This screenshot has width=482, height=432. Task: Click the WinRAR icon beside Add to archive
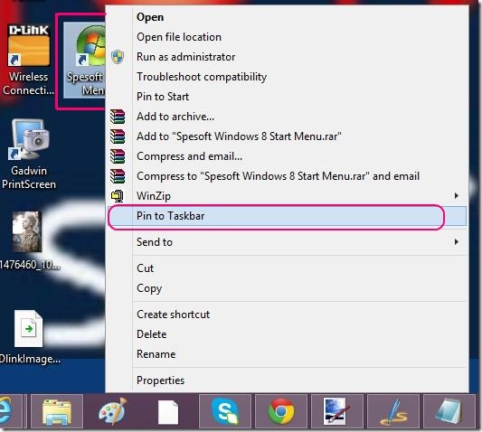[x=118, y=117]
